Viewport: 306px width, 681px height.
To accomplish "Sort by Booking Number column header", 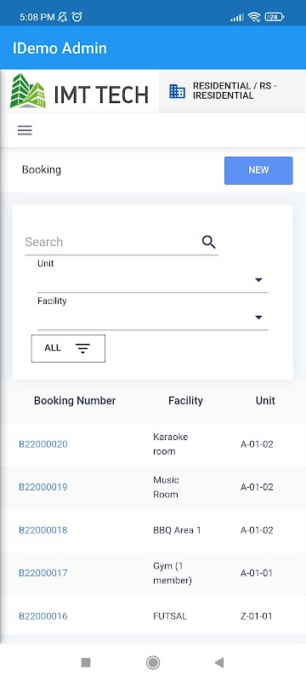I will click(75, 400).
